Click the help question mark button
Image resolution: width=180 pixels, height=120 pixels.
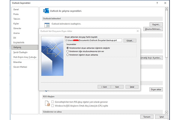click(x=157, y=3)
